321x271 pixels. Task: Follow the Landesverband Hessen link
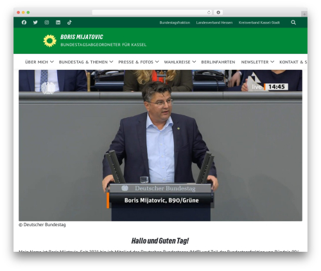(x=214, y=22)
